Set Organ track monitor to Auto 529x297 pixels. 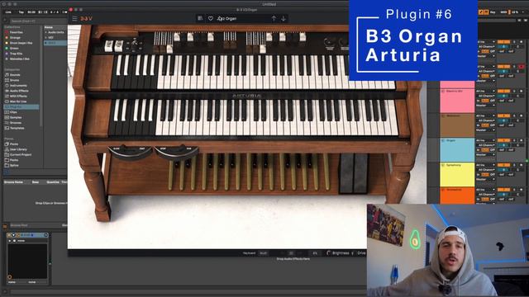tap(485, 150)
